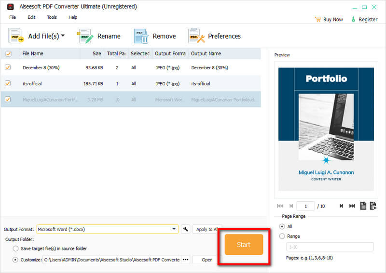Click the Portfolio preview thumbnail
This screenshot has height=273, width=386.
326,129
